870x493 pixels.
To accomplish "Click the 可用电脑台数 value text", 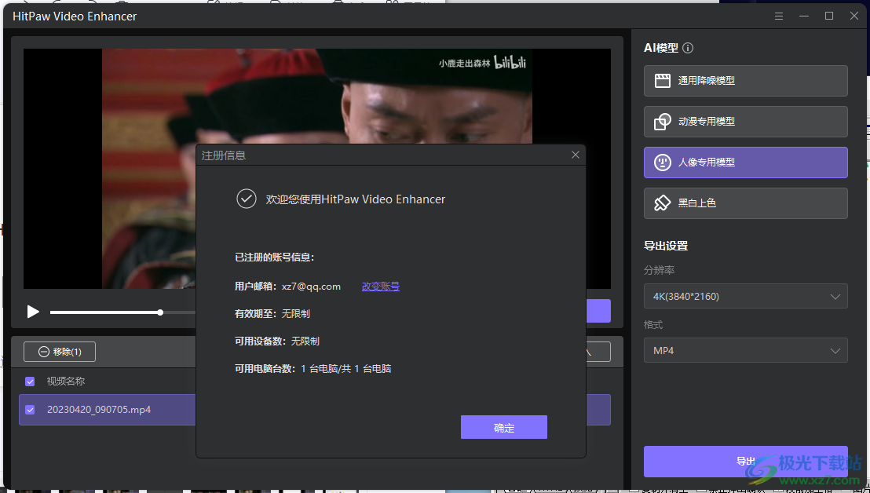I will click(x=346, y=369).
